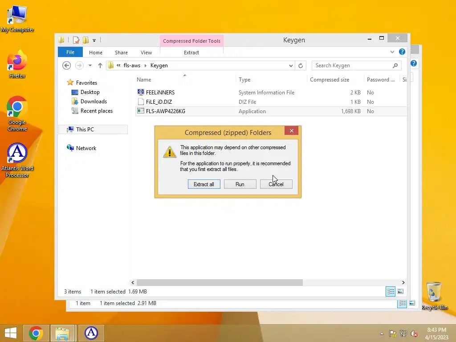The width and height of the screenshot is (456, 342).
Task: Open the Share ribbon tab
Action: point(121,53)
